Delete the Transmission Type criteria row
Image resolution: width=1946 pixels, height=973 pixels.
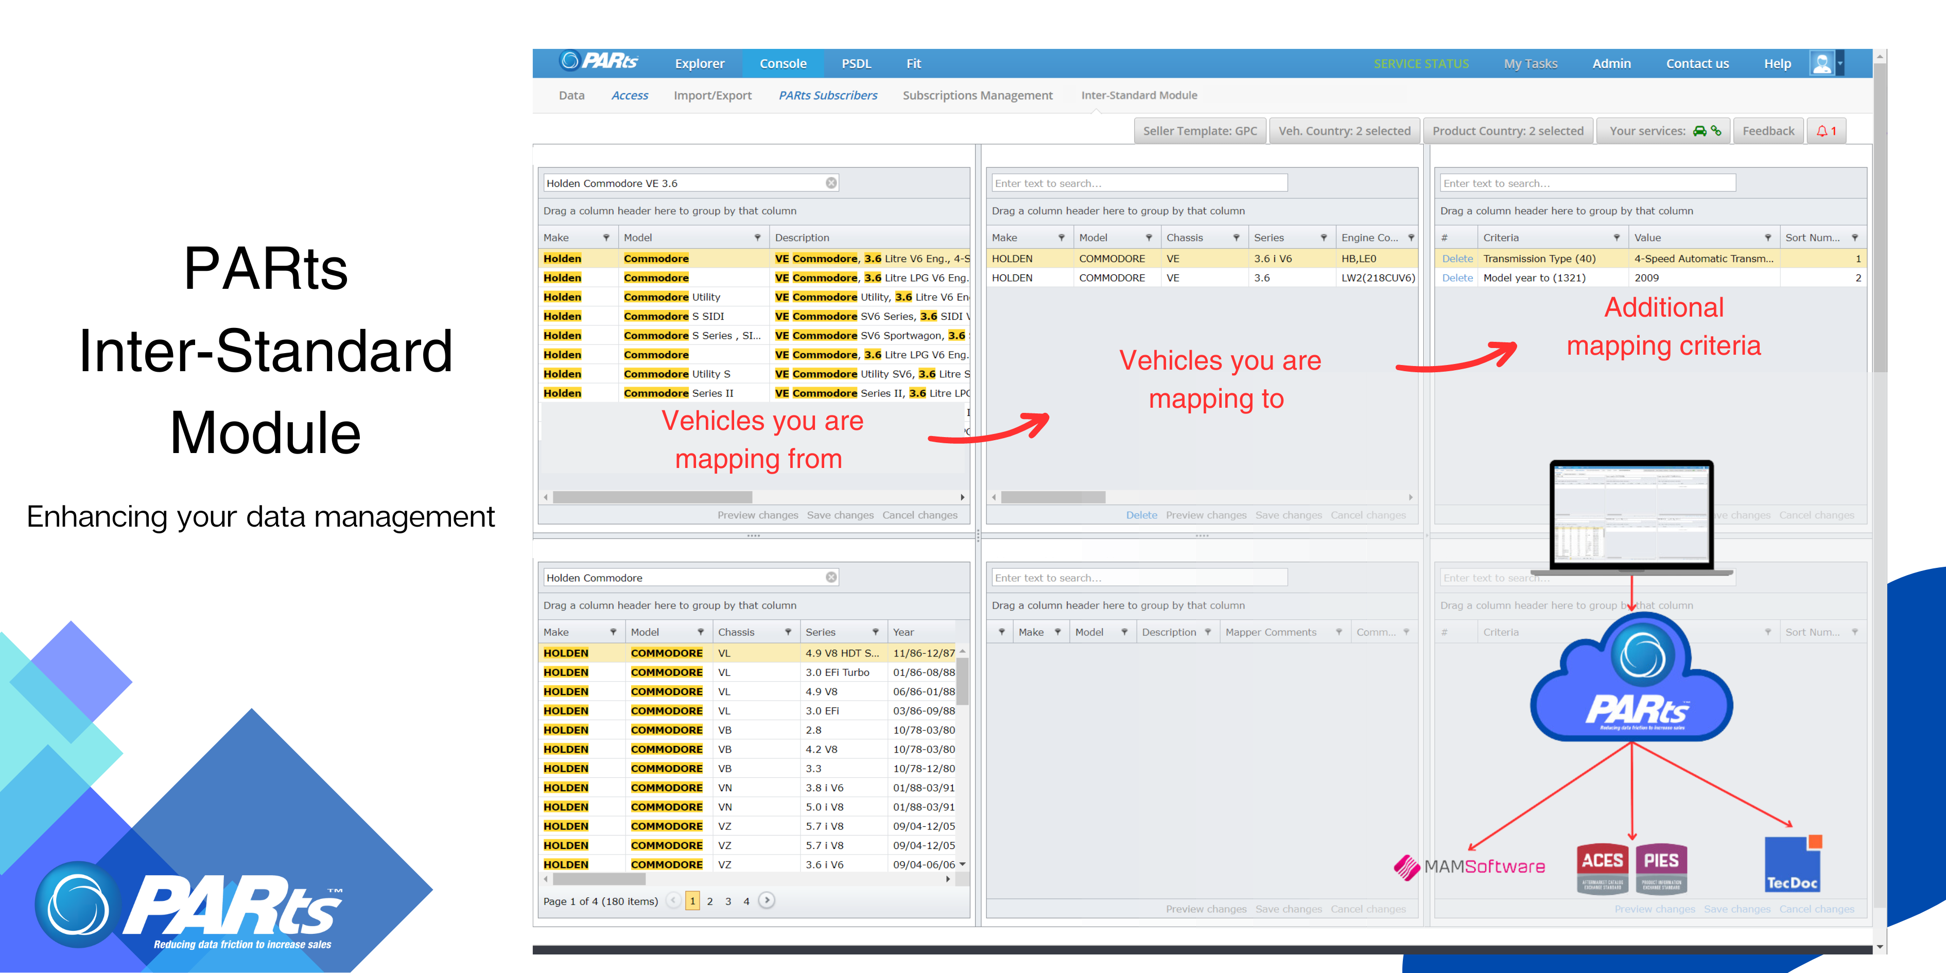1456,257
